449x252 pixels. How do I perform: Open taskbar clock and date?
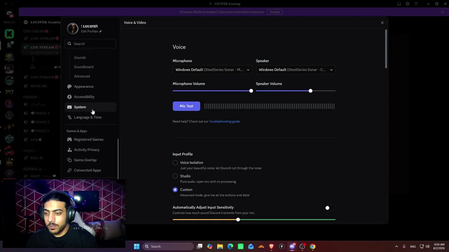tap(439, 246)
